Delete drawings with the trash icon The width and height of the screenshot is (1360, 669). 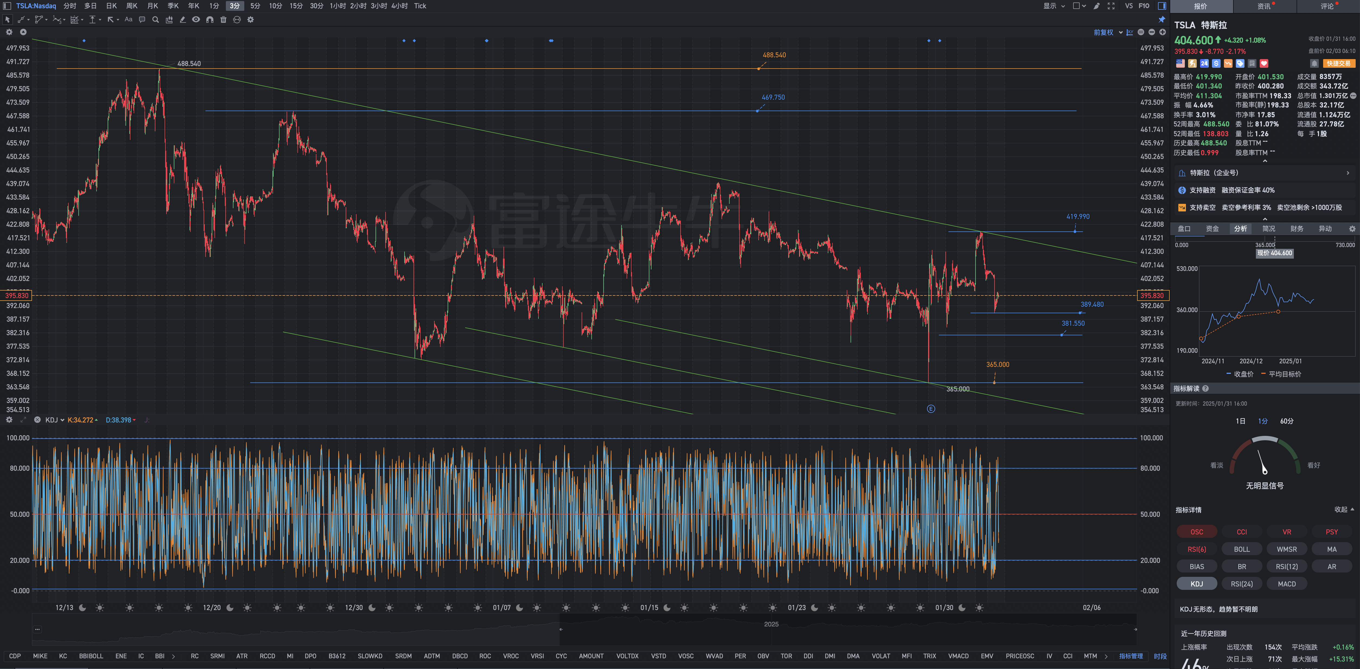pyautogui.click(x=223, y=20)
